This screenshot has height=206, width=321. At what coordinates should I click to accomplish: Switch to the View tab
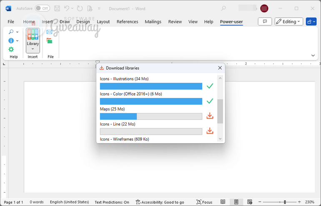pos(193,22)
